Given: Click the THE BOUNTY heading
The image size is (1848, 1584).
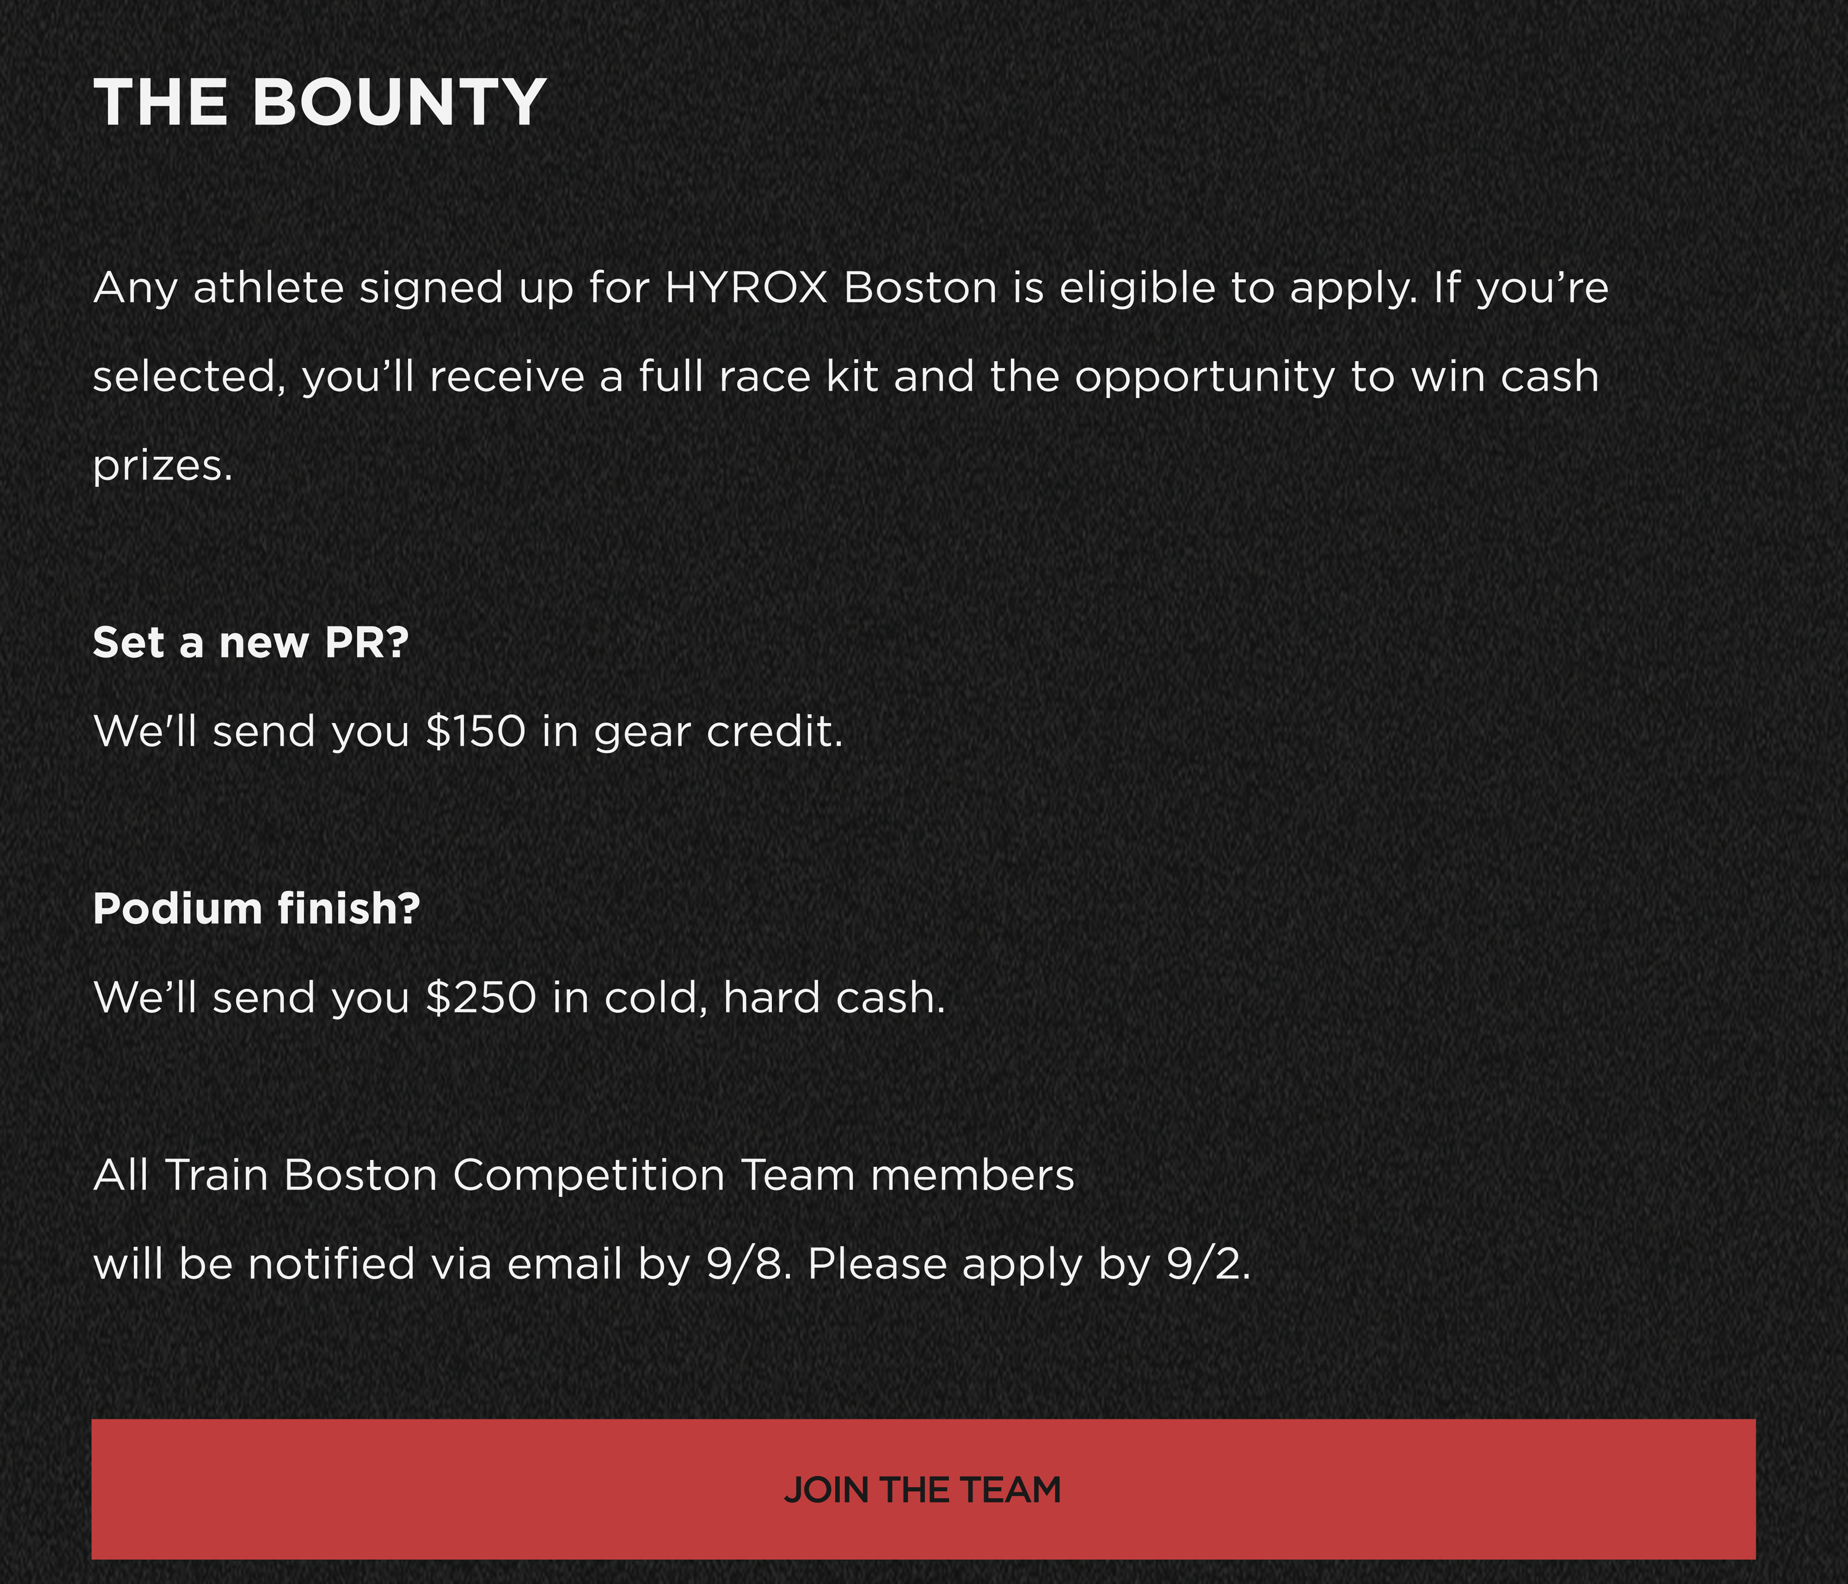Looking at the screenshot, I should point(319,103).
